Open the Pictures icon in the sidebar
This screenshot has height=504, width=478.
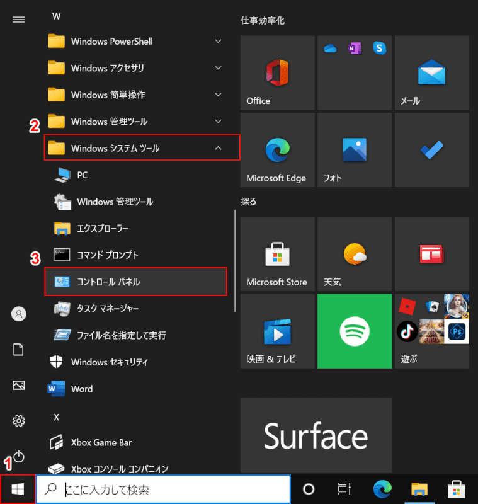pos(19,385)
